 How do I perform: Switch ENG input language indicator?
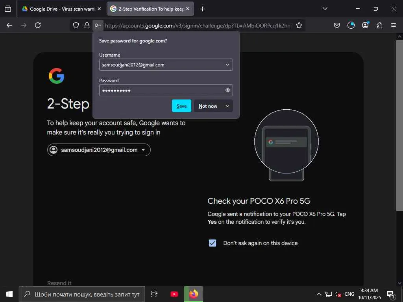point(349,294)
